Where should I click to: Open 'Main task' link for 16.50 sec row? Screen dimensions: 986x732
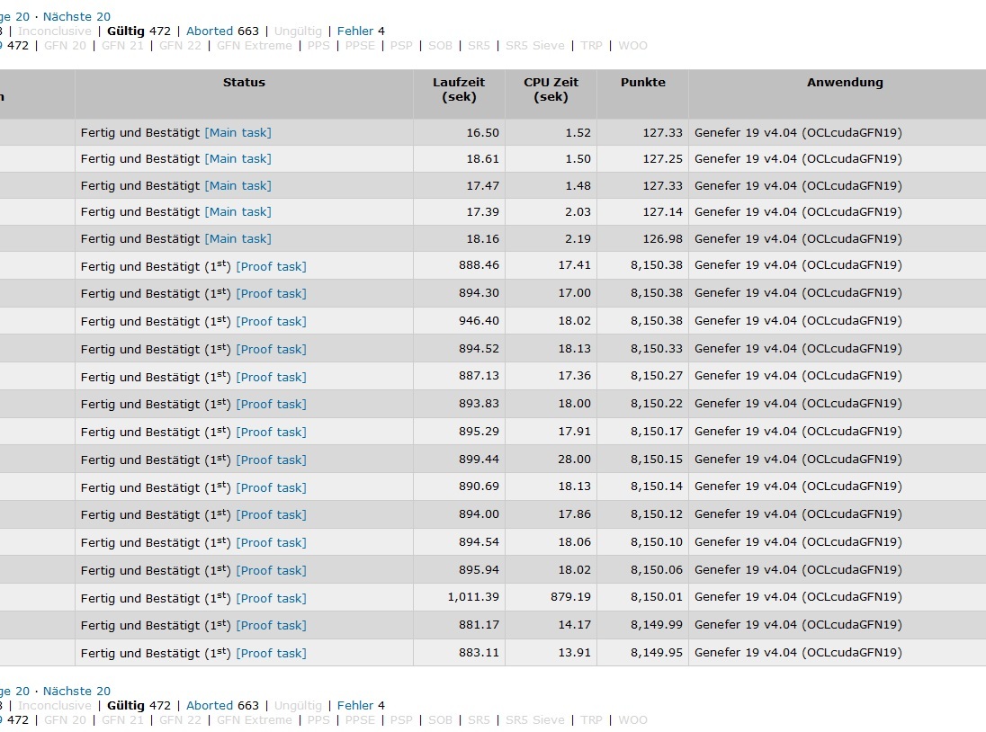coord(238,132)
